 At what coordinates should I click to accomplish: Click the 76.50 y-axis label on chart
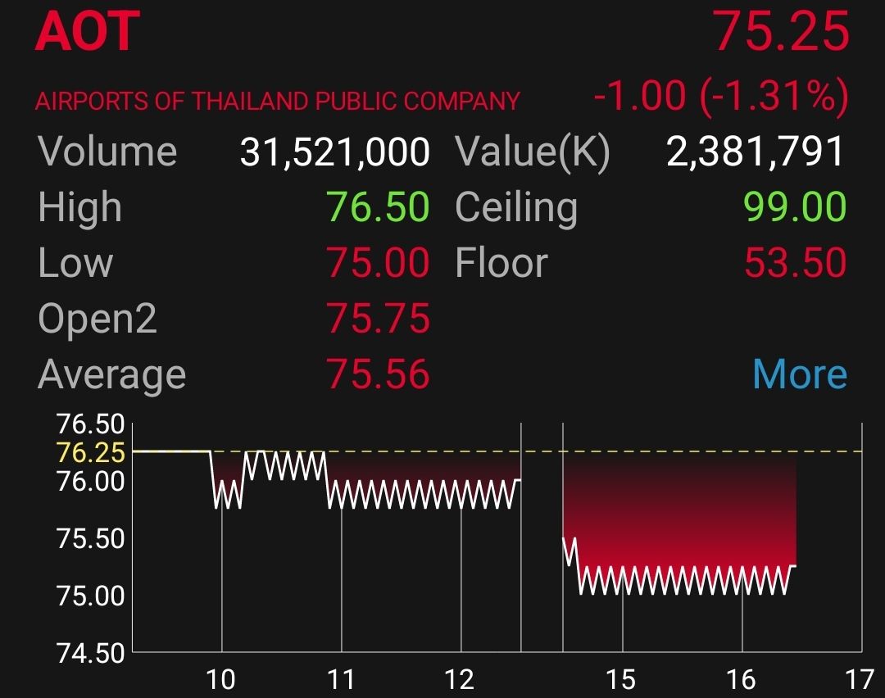click(x=90, y=424)
